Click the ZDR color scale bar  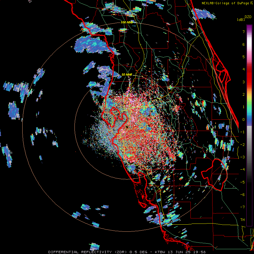[x=249, y=125]
